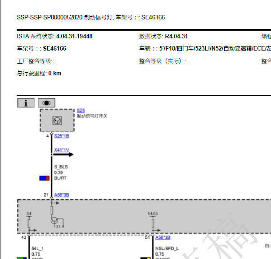Open the S25*1B connector link
Screen dimensions: 271x259
click(62, 136)
